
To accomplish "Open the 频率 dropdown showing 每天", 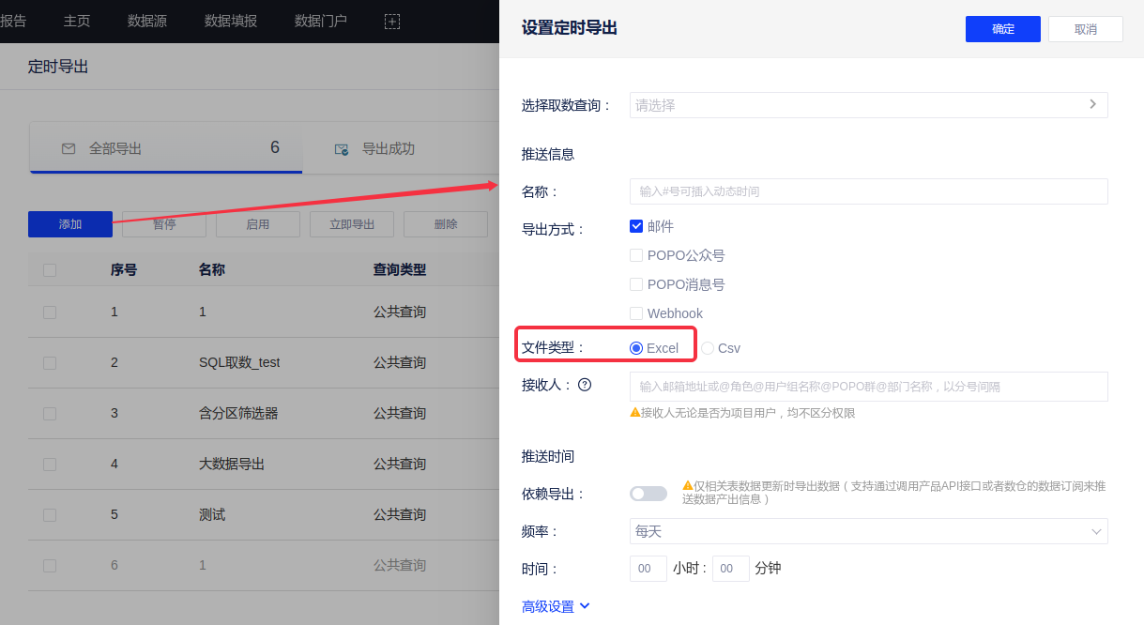I will (x=868, y=531).
